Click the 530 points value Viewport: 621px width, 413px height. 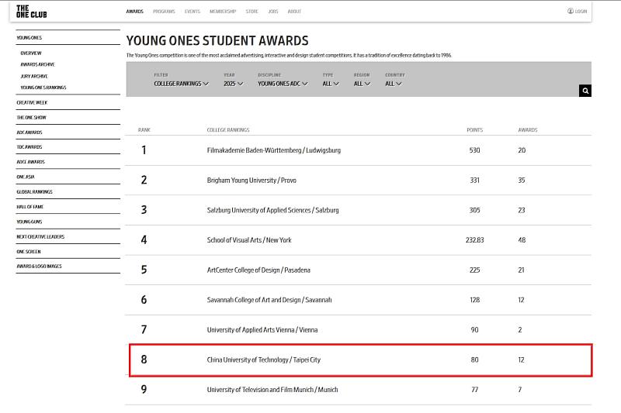click(x=474, y=150)
